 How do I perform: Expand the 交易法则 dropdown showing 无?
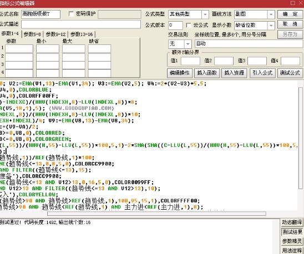tap(188, 44)
